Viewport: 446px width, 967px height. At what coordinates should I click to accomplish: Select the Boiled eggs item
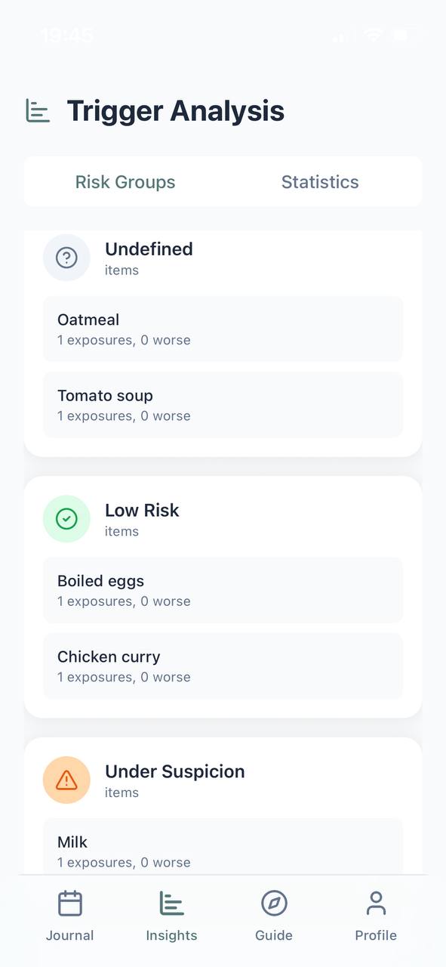[x=223, y=590]
